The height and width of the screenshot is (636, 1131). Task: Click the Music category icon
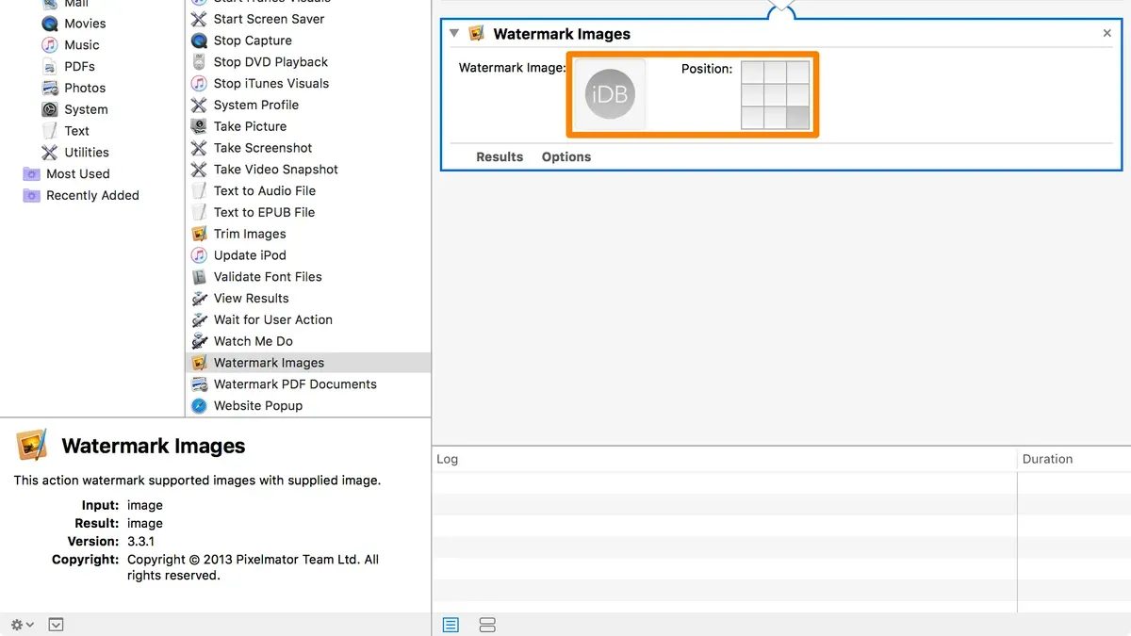[x=50, y=45]
